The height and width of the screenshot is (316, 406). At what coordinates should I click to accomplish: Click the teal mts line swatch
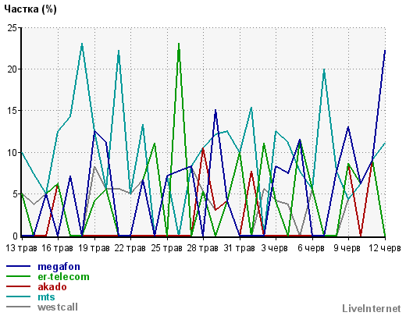[18, 296]
